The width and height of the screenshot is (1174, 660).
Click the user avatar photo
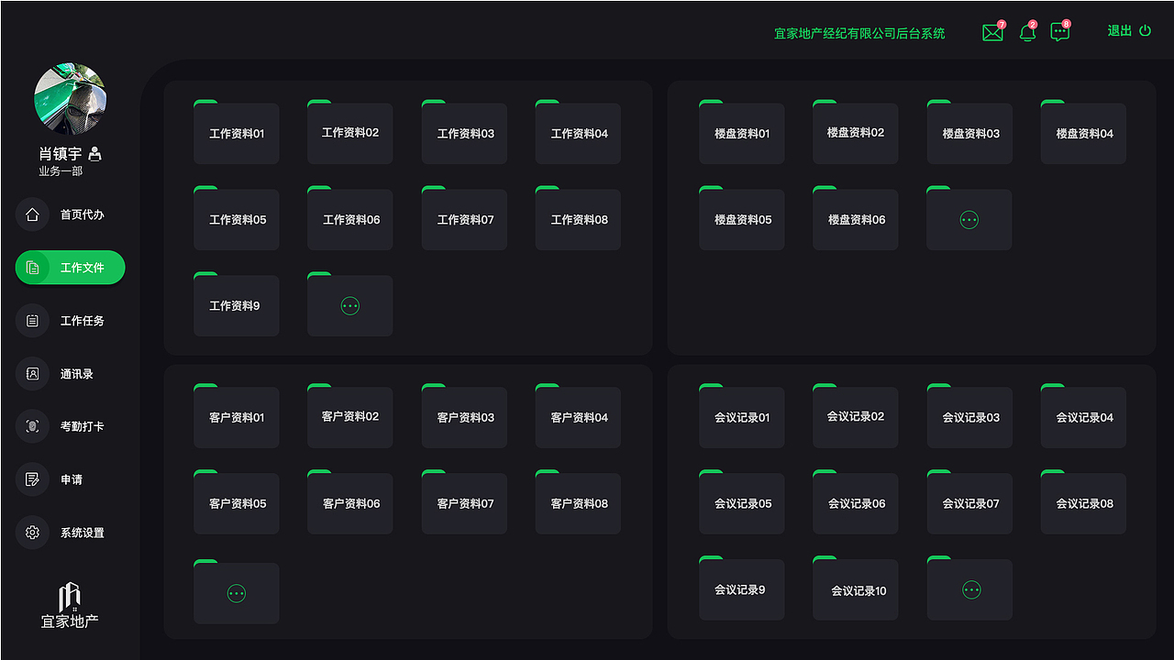(x=70, y=99)
